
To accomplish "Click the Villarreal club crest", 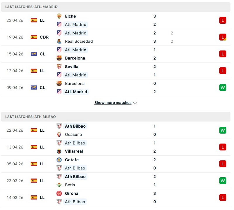I will [59, 151].
